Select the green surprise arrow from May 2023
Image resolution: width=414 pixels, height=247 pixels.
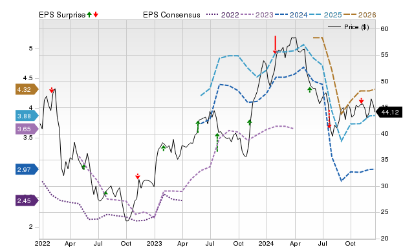pos(198,127)
